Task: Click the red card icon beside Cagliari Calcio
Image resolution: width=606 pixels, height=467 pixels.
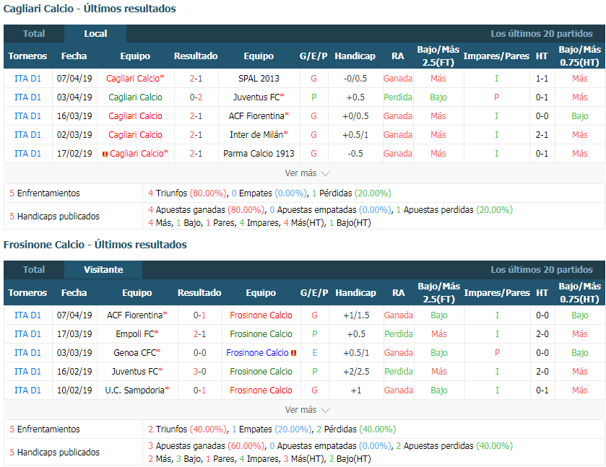Action: [x=105, y=154]
